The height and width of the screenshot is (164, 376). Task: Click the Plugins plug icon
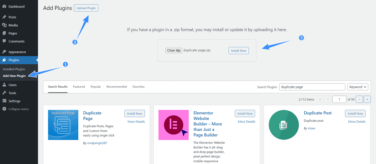click(x=4, y=60)
